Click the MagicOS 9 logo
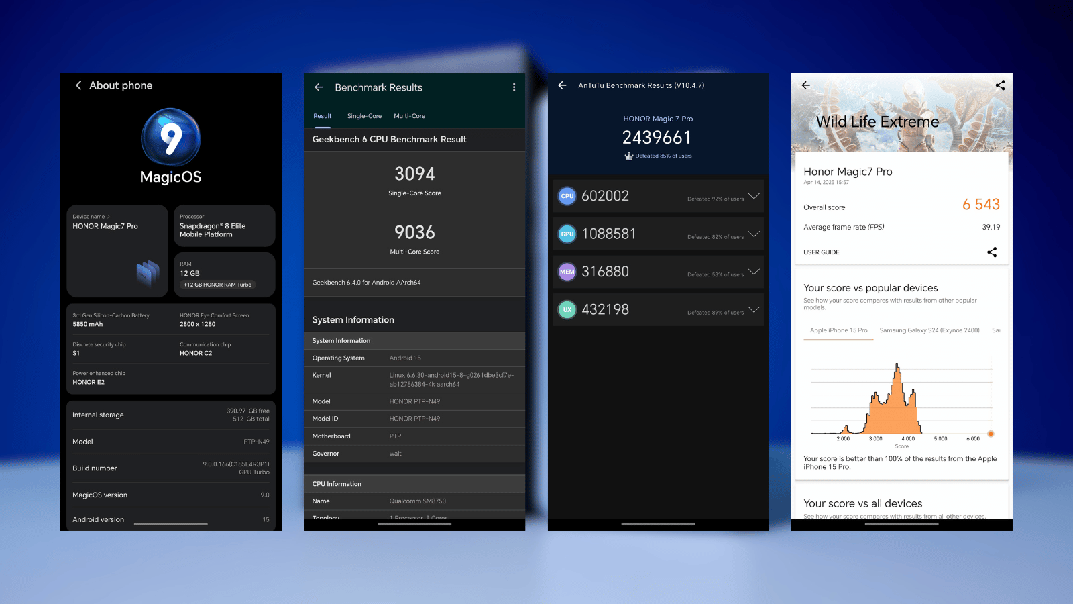 170,138
